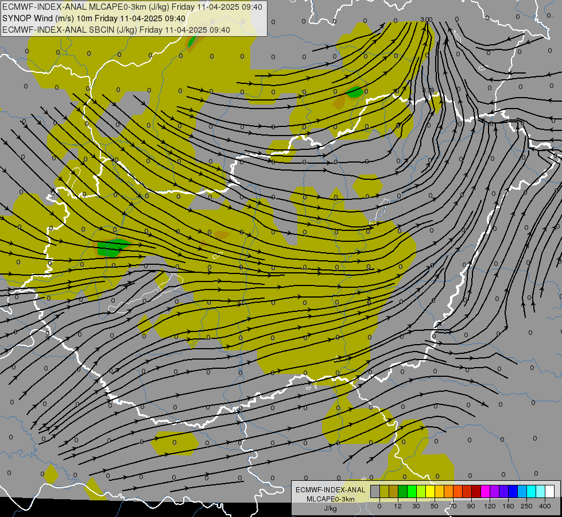Click the legend value '160'

pos(508,506)
